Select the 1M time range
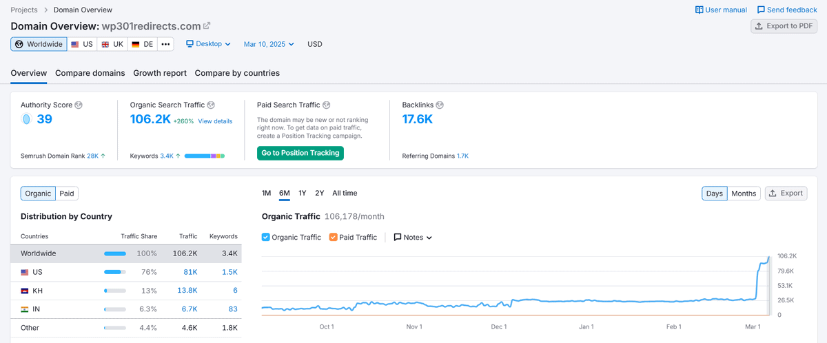Viewport: 827px width, 343px height. (x=267, y=193)
